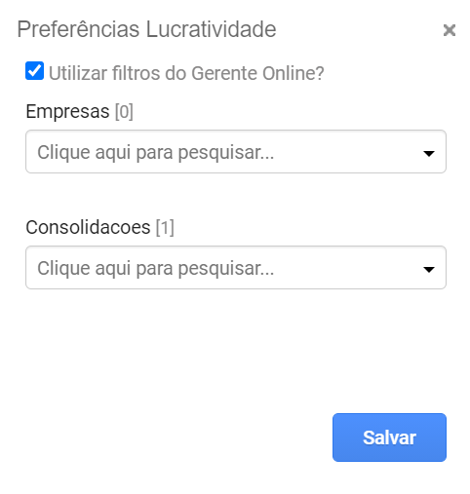
Task: Click the black caret icon under Empresas
Action: pyautogui.click(x=429, y=153)
